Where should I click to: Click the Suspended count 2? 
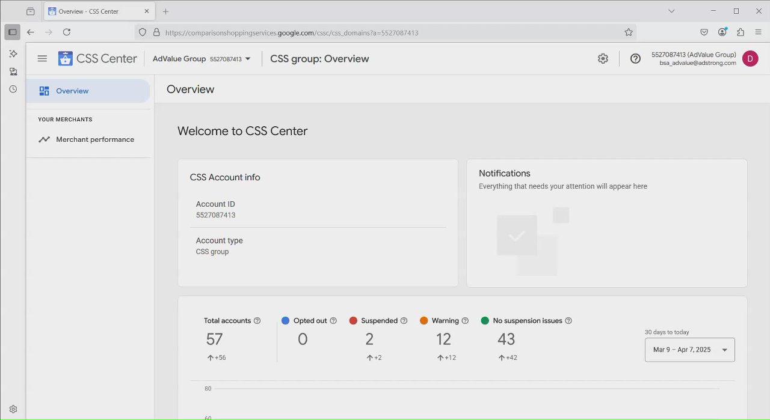coord(369,339)
